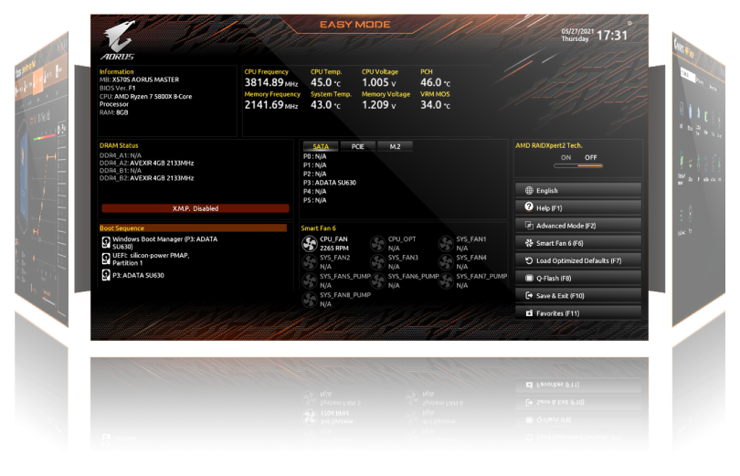740x476 pixels.
Task: Open Help (F1)
Action: tap(578, 208)
